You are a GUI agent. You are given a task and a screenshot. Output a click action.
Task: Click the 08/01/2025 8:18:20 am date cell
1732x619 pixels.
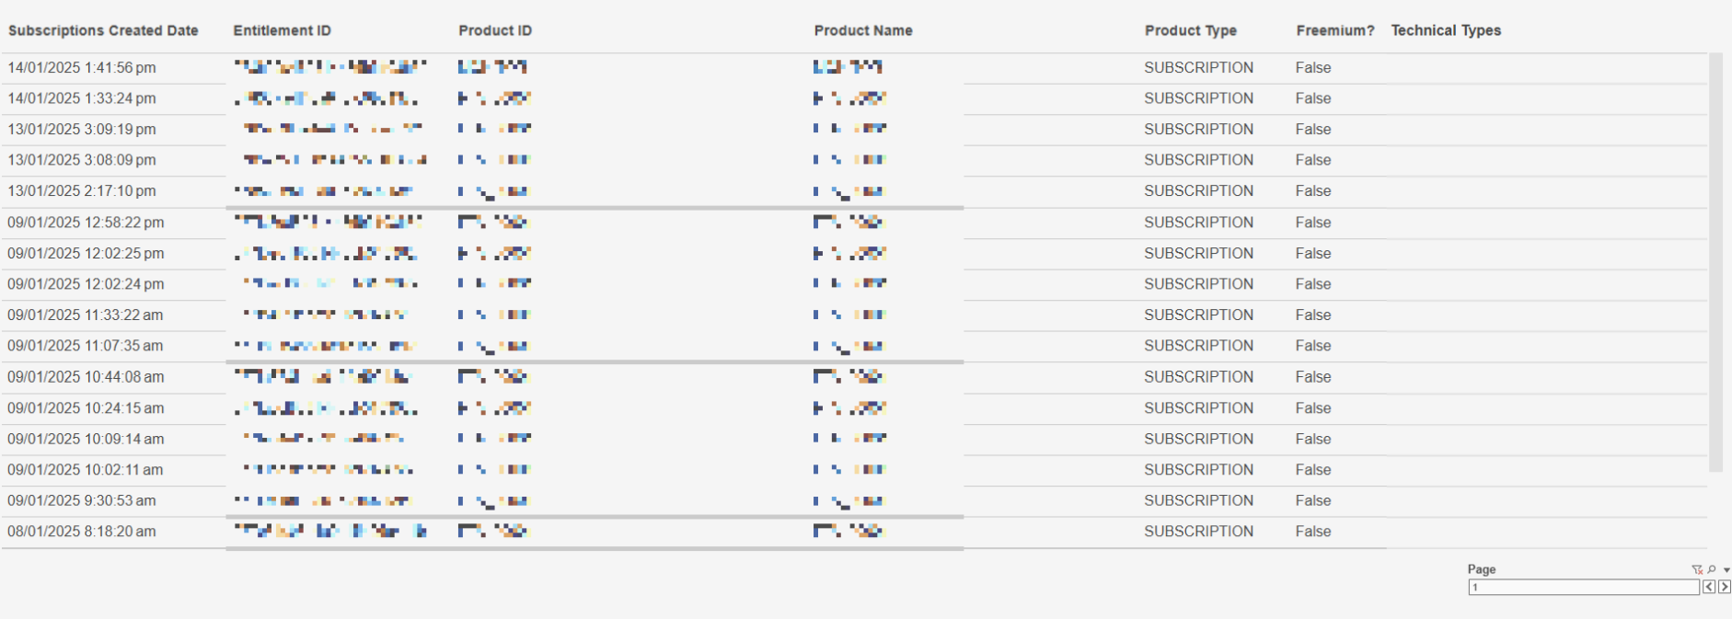(x=82, y=532)
